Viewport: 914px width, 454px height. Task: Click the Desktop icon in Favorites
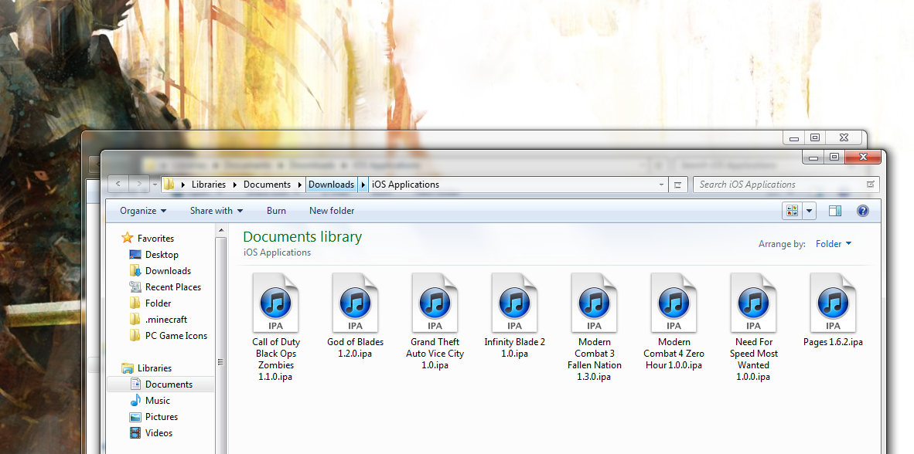click(135, 254)
